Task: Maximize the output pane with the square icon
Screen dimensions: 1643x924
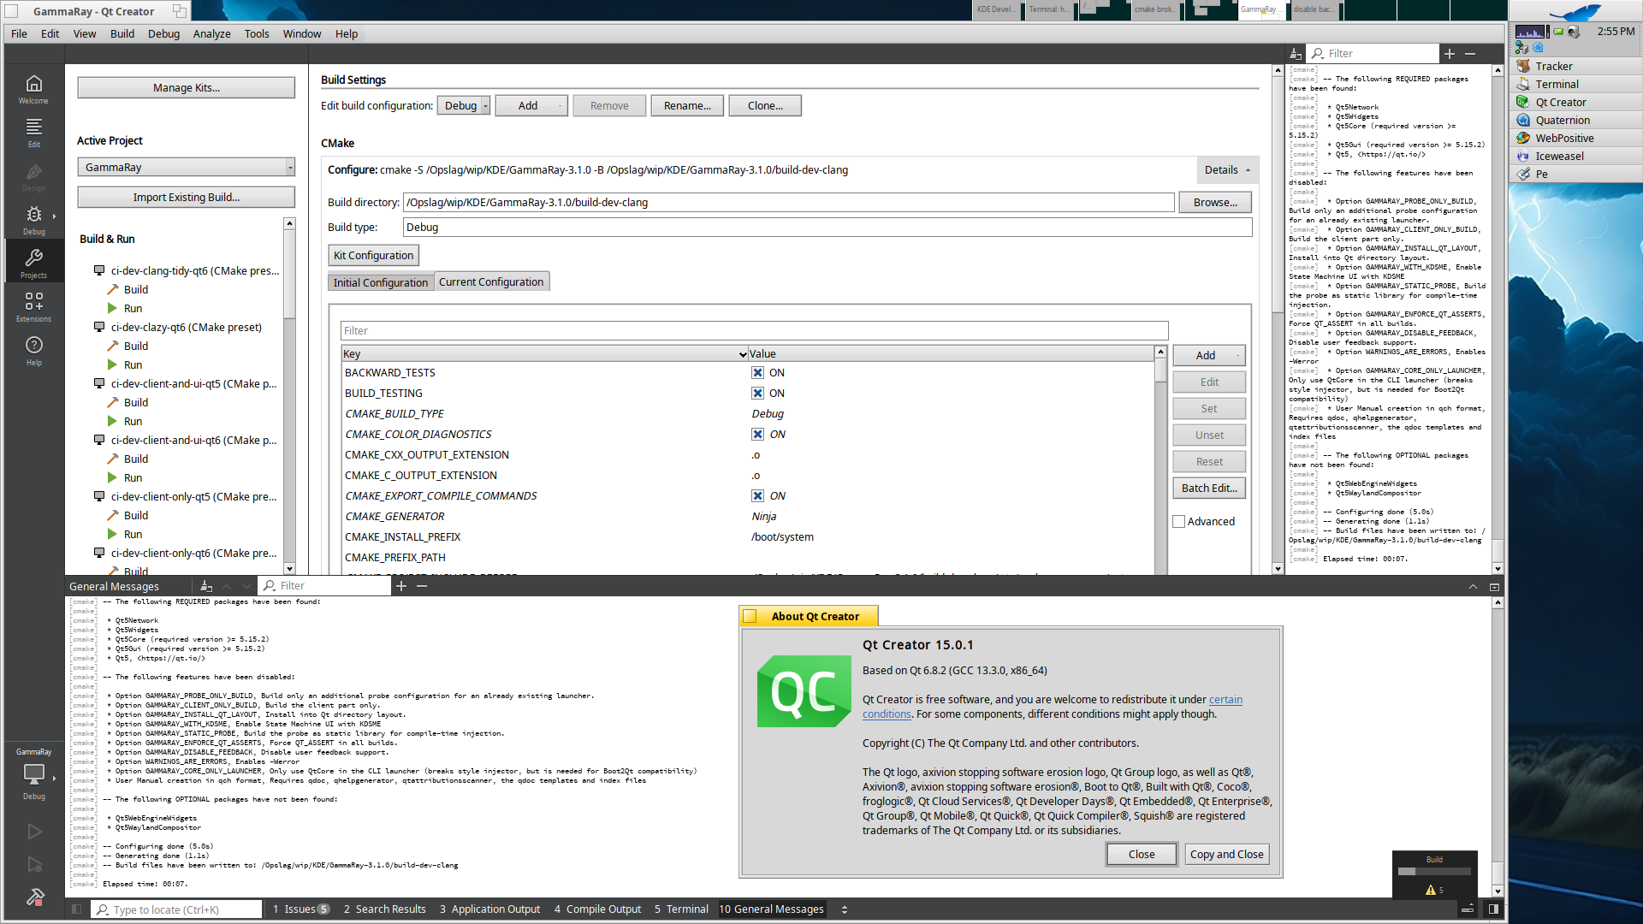Action: [x=1494, y=587]
